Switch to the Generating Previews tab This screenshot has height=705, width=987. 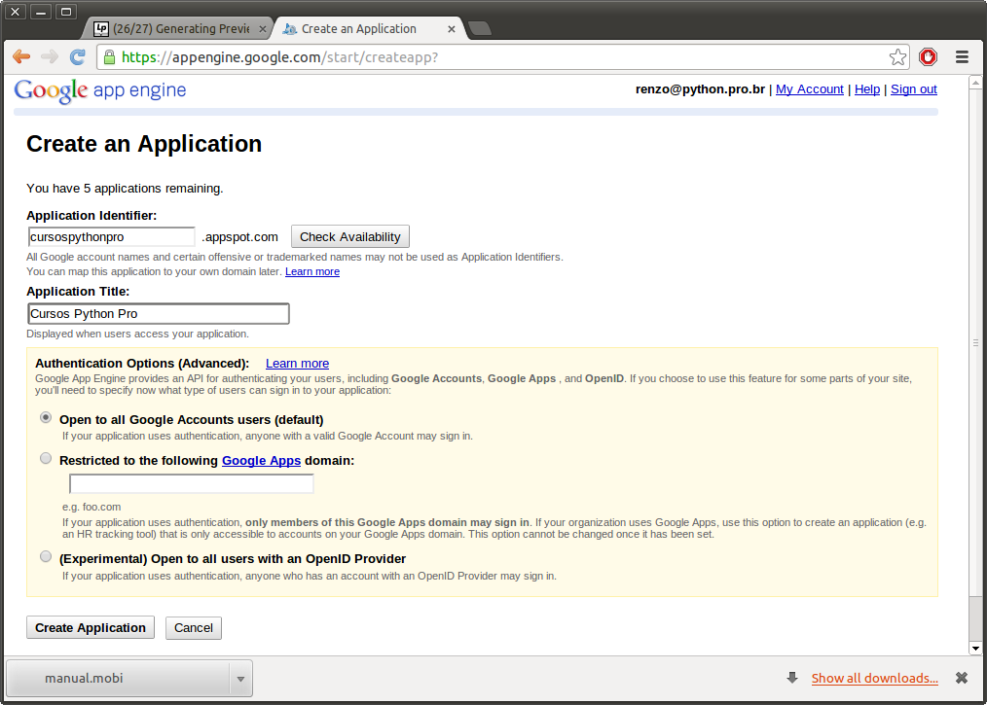tap(175, 28)
